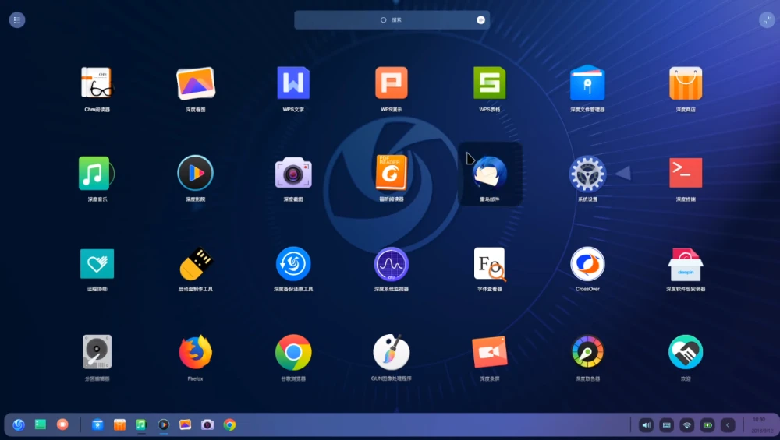Open GNU Image Manipulation Program
Image resolution: width=780 pixels, height=440 pixels.
(392, 352)
